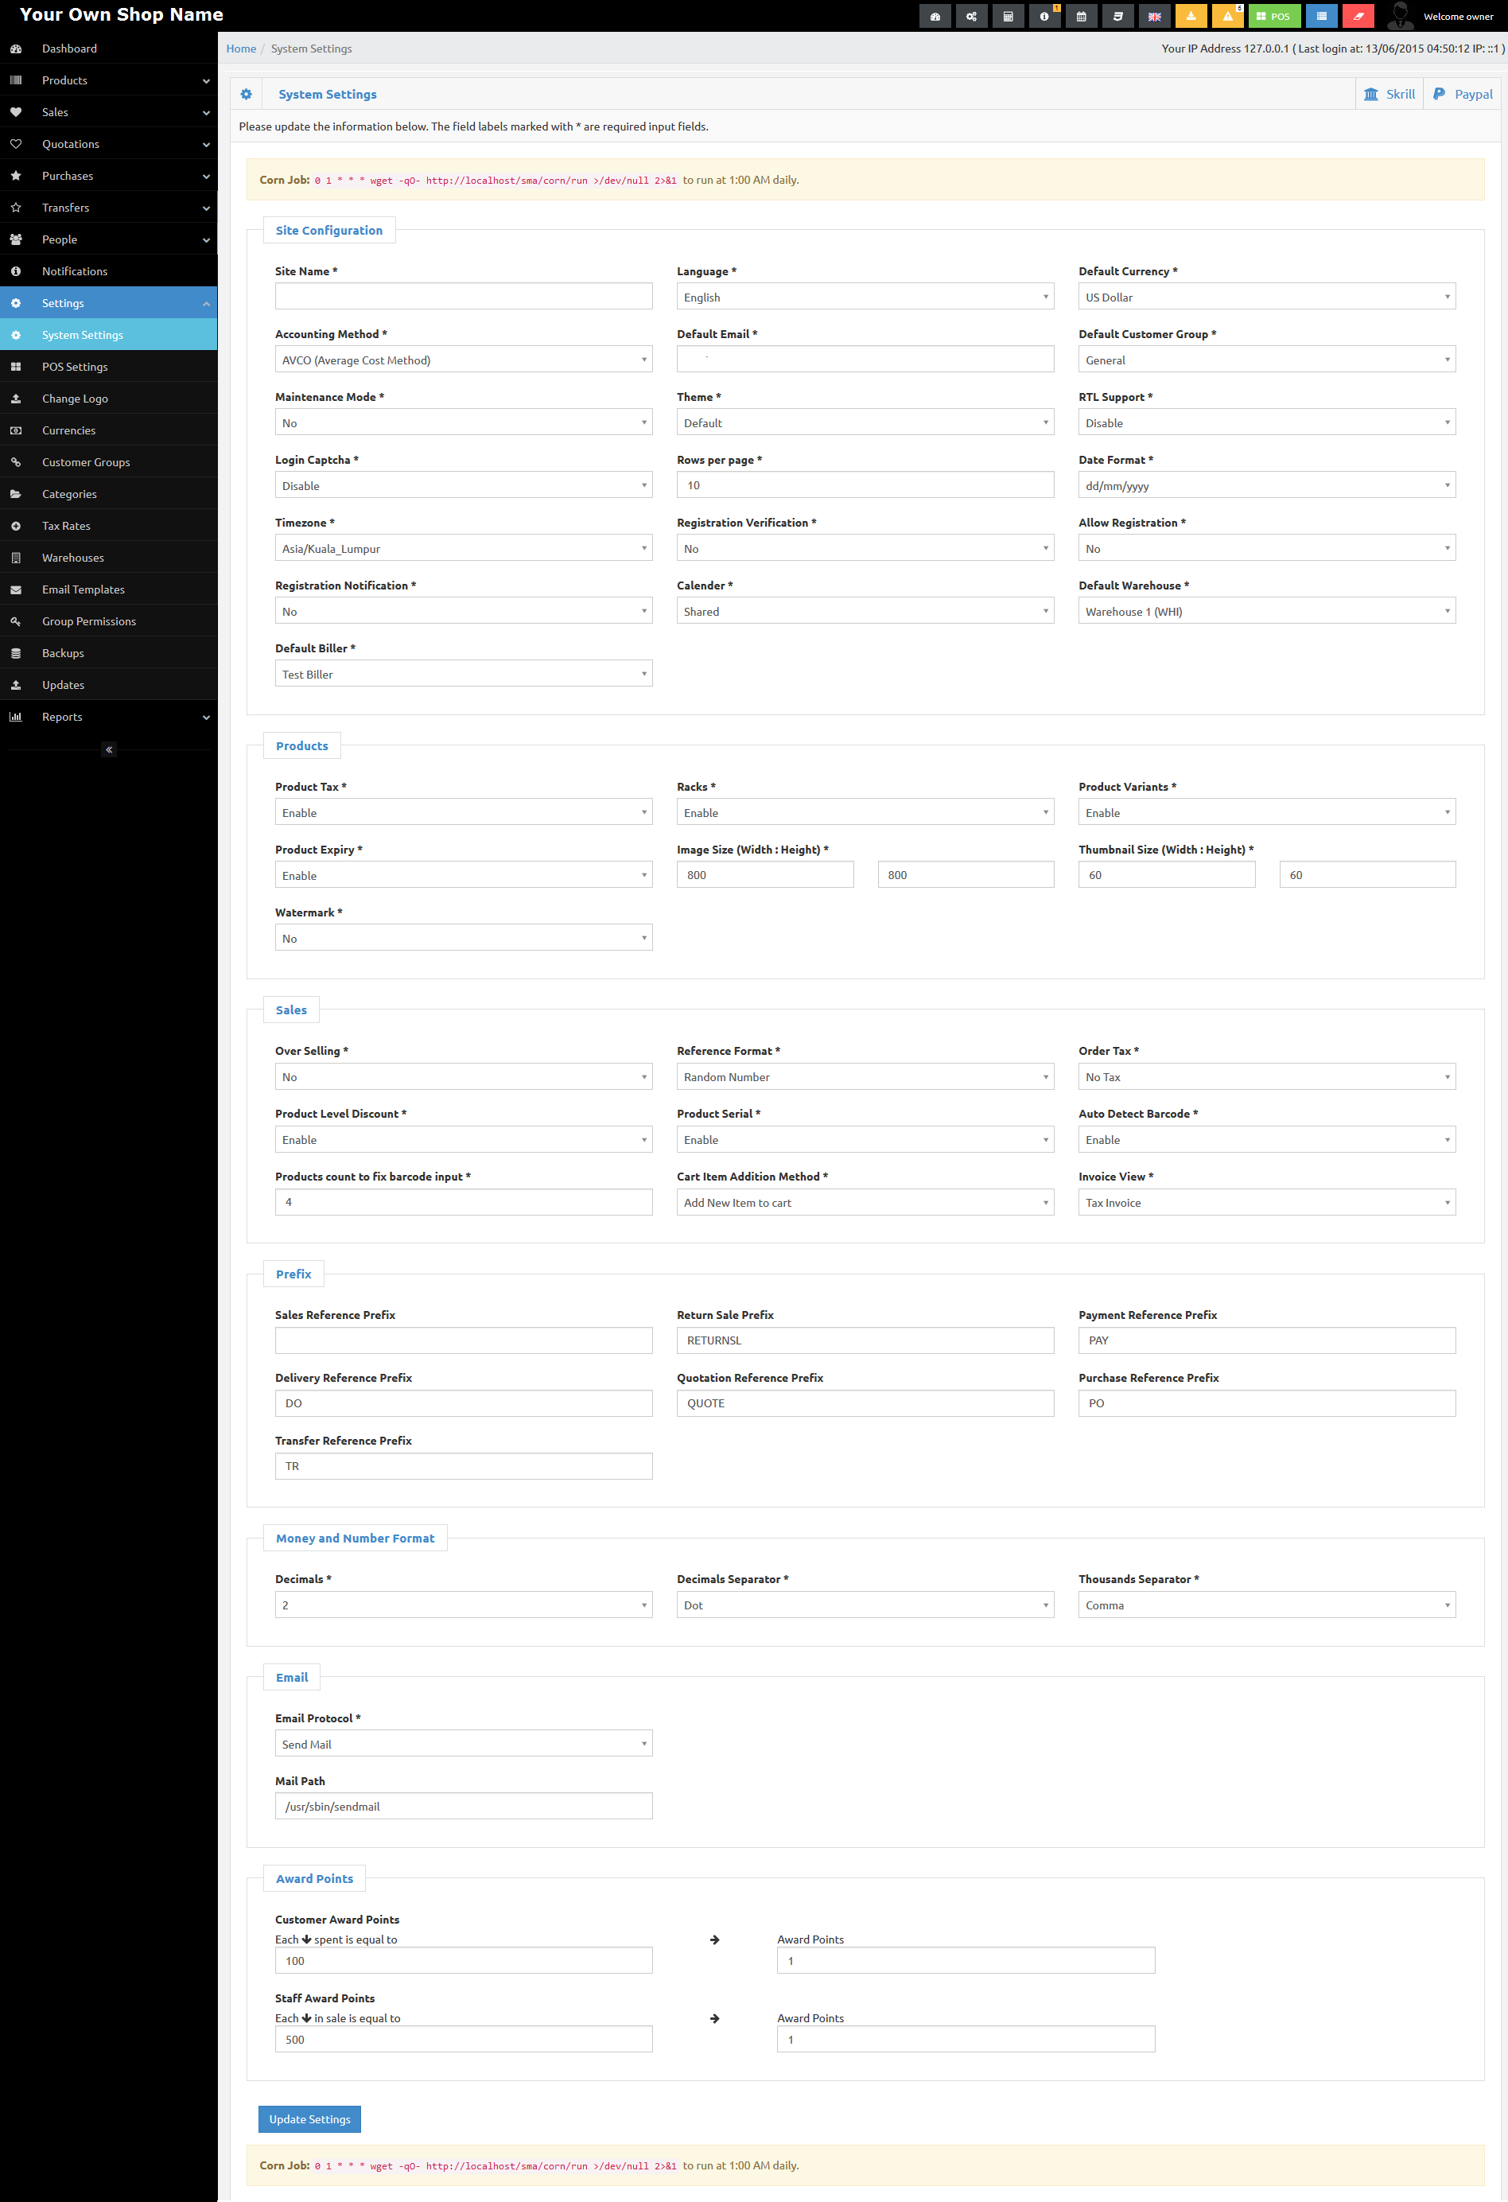Open Customer Groups in the sidebar

[109, 462]
